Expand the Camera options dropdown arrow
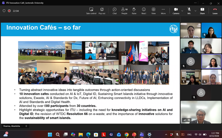 (x=182, y=11)
